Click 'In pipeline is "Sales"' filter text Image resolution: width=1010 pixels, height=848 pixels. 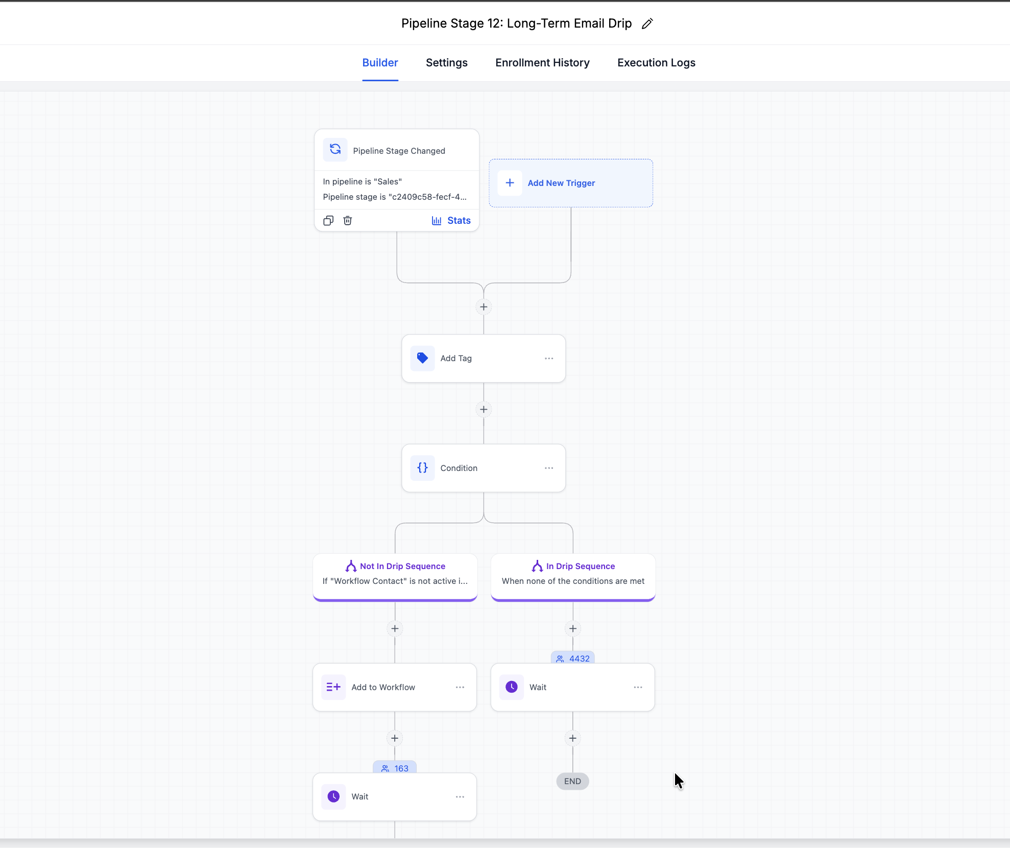pos(363,181)
